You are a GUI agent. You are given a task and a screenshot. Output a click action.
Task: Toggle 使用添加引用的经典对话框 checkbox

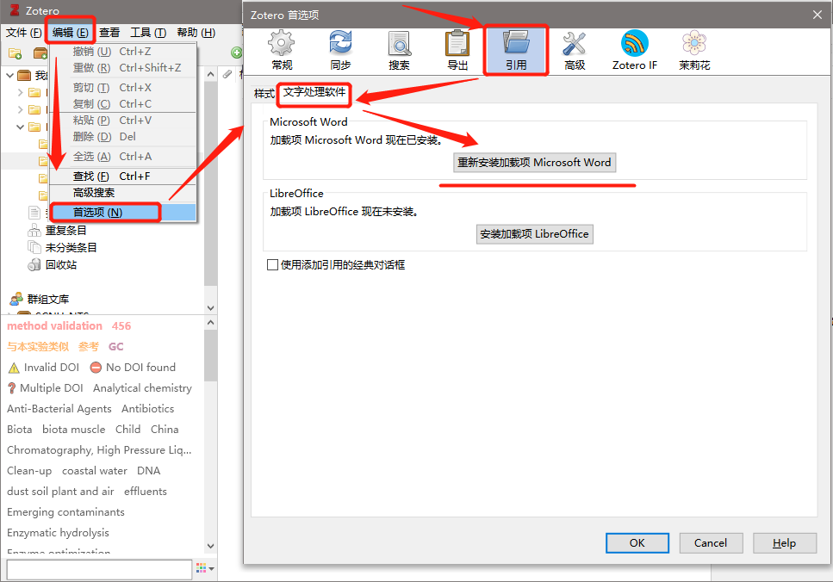coord(272,264)
